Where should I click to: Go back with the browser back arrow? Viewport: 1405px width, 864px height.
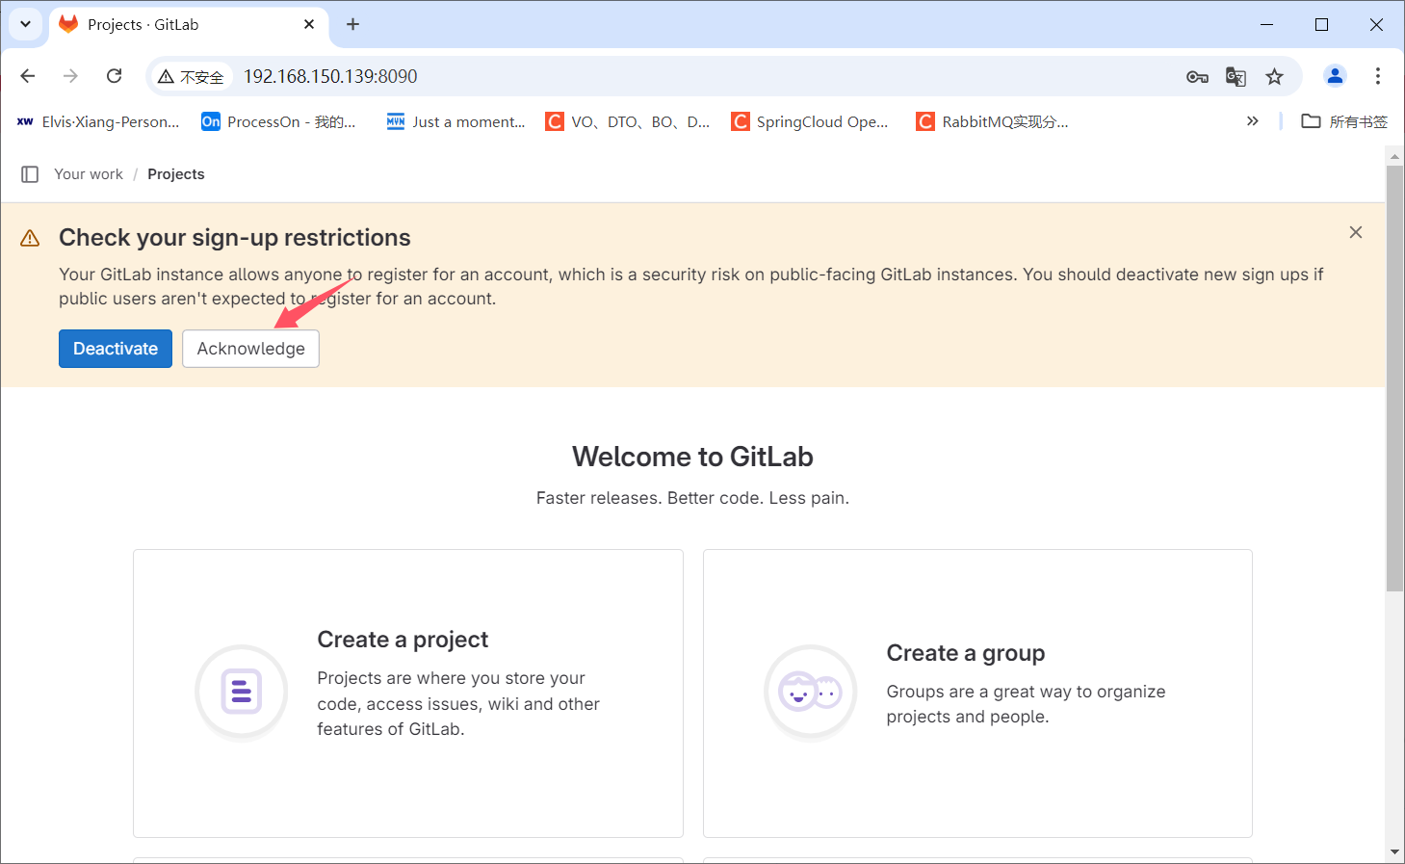[x=28, y=76]
